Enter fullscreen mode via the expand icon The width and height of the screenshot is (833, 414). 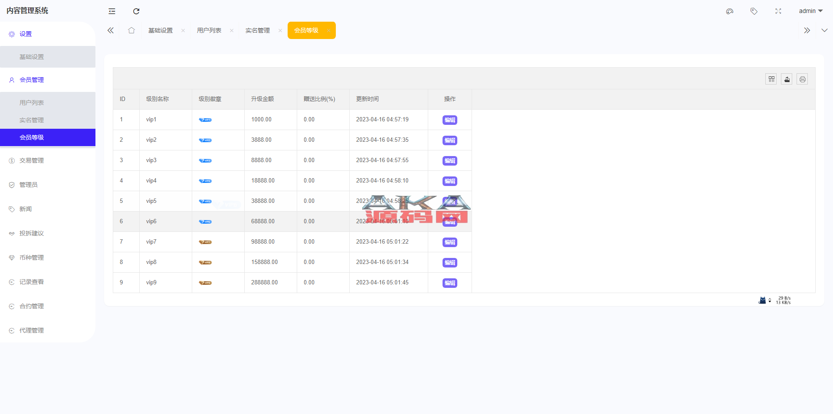(778, 11)
